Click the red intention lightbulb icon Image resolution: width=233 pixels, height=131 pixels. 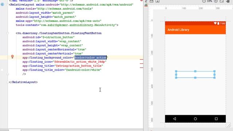(12, 57)
